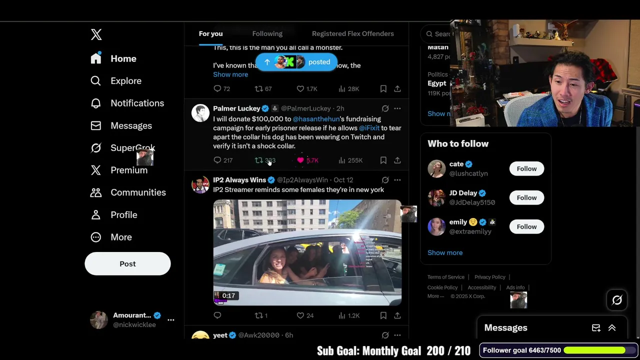This screenshot has width=640, height=360.
Task: Open account menu dots beside Amourant
Action: click(171, 320)
